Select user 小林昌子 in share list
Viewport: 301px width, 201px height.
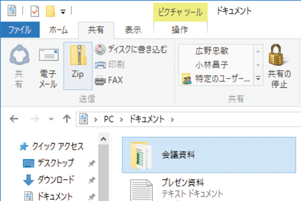tap(212, 65)
